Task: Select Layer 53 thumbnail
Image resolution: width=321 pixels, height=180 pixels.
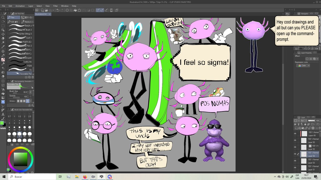Action: pos(304,161)
